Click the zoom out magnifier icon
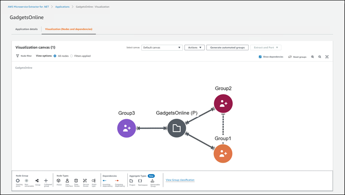Screen dimensions: 345x195 [320, 57]
